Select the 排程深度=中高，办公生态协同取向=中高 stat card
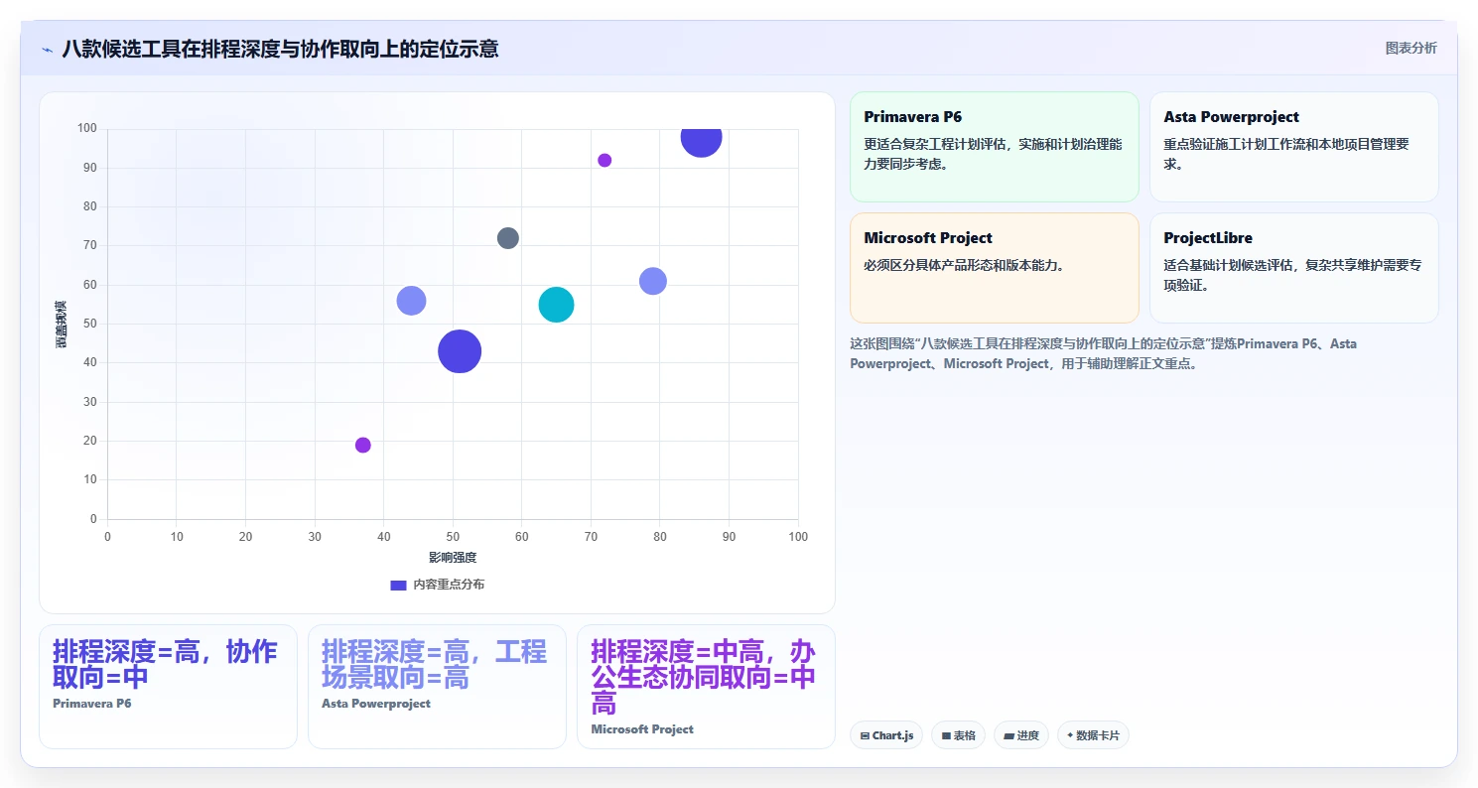Image resolution: width=1478 pixels, height=788 pixels. point(706,686)
